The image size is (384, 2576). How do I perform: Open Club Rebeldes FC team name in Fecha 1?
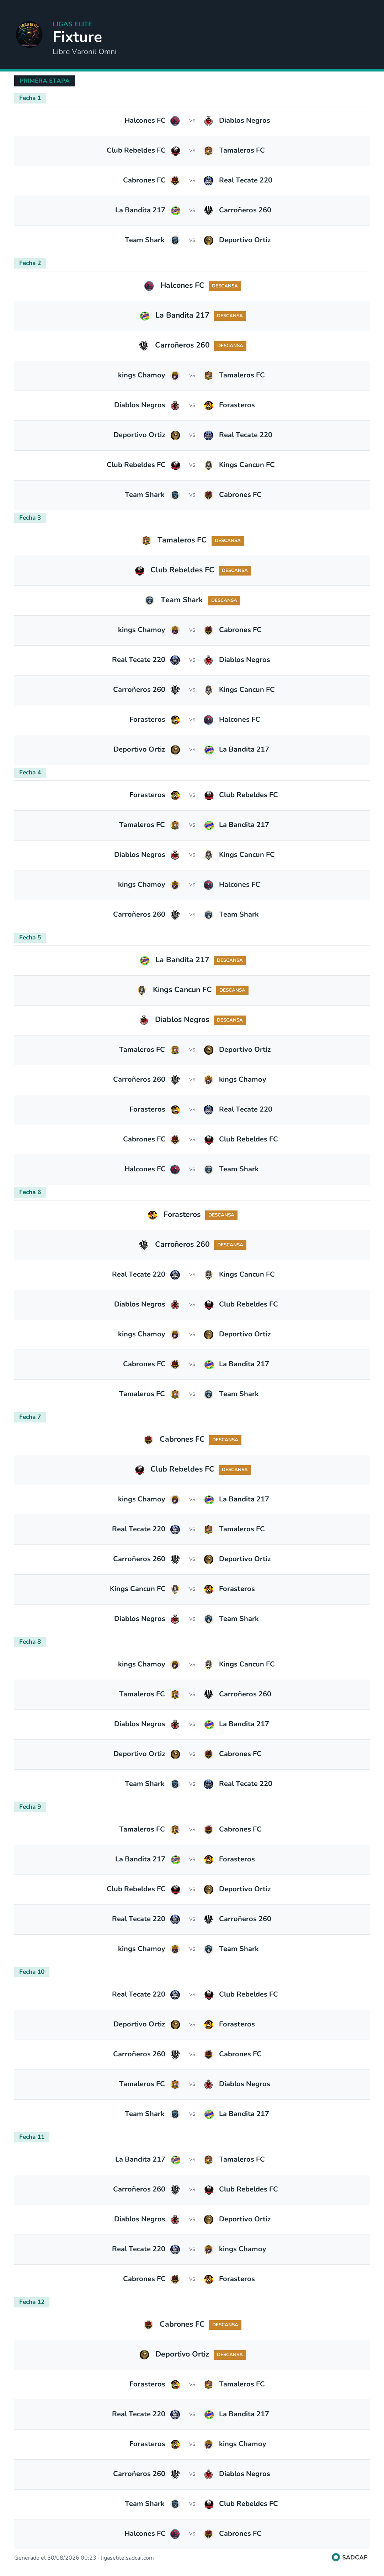[x=136, y=150]
